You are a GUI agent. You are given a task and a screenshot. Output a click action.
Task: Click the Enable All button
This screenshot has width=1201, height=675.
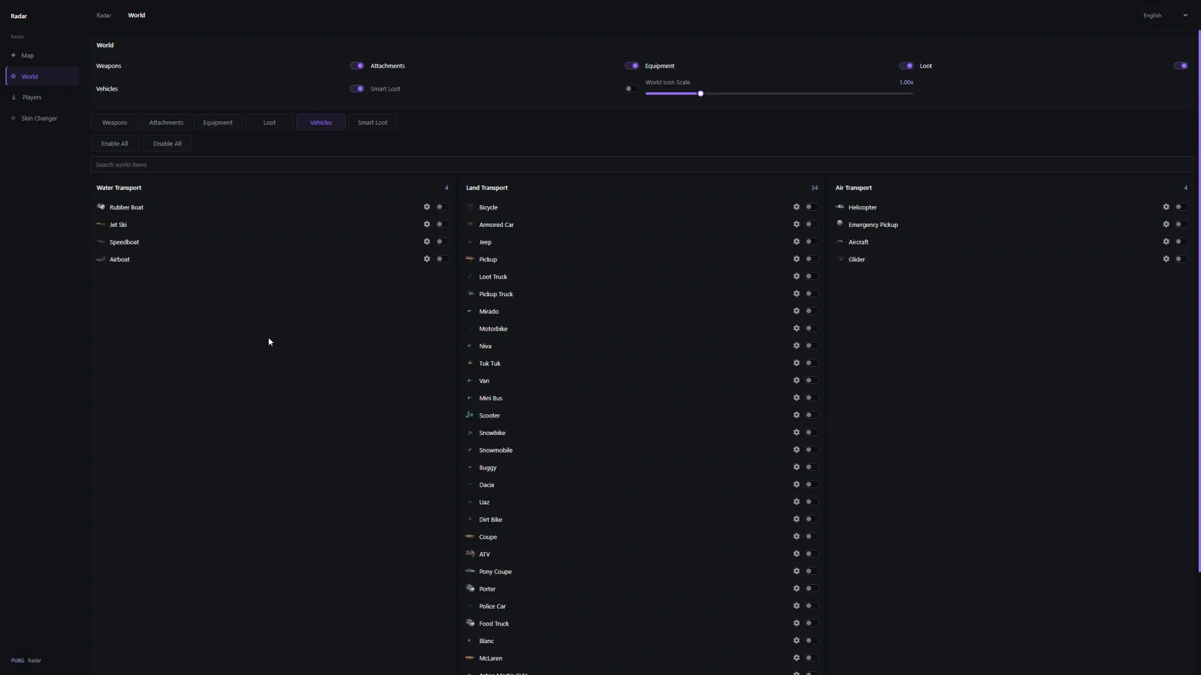(x=114, y=144)
